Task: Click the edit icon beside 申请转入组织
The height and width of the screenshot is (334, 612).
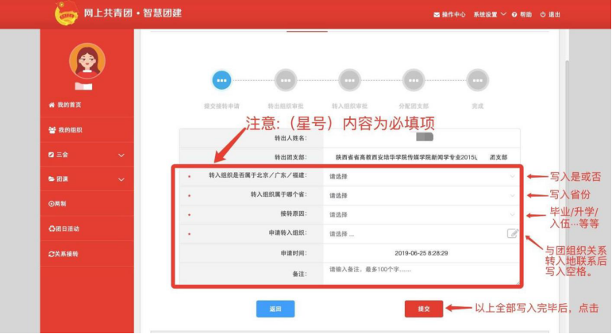Action: pyautogui.click(x=512, y=233)
